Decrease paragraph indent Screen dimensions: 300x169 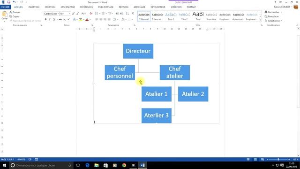(x=117, y=14)
